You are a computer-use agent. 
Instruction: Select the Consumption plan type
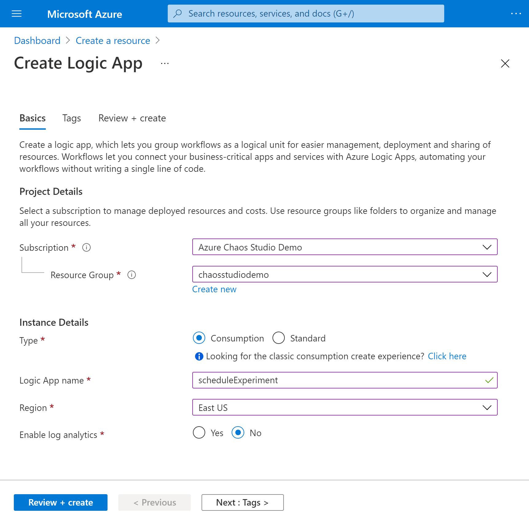pyautogui.click(x=199, y=338)
